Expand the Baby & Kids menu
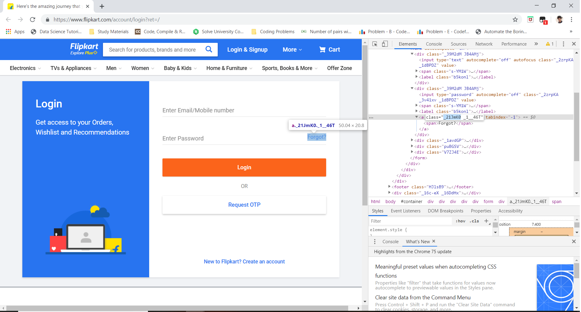The image size is (581, 312). tap(180, 68)
